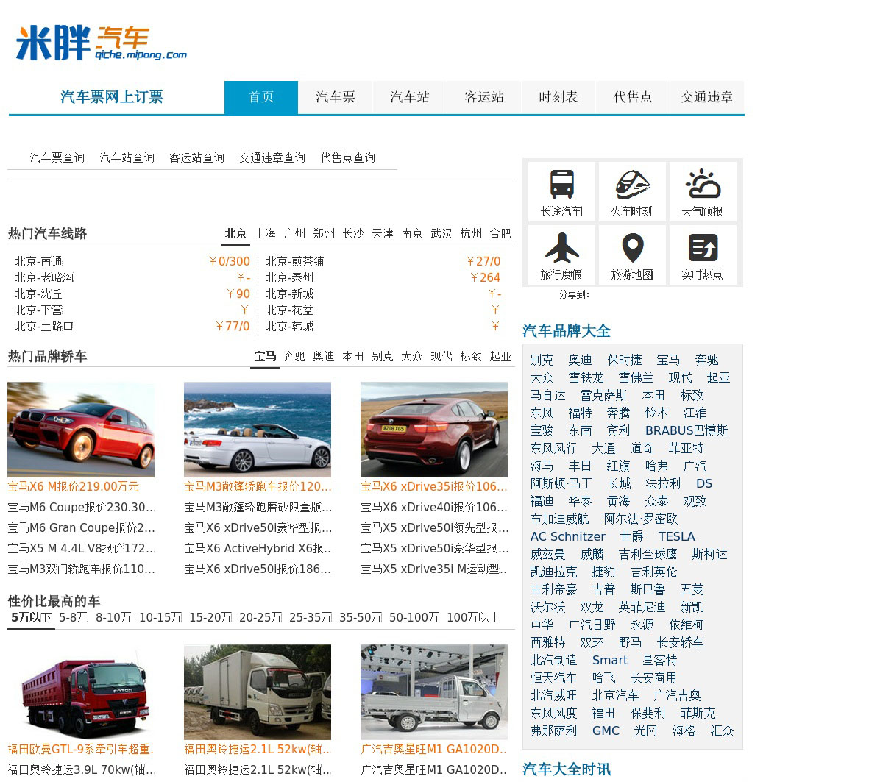The image size is (883, 782).
Task: Open the 北京-韩城 route link
Action: 289,326
